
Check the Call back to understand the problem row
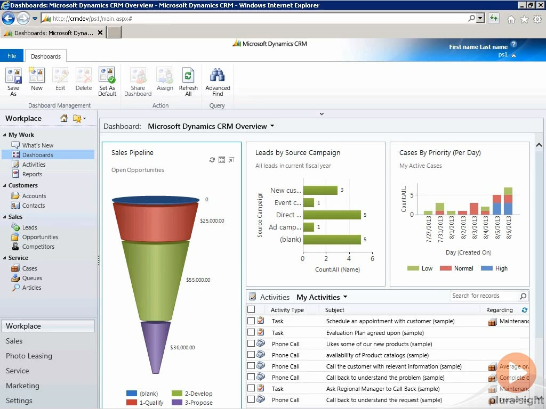click(251, 377)
